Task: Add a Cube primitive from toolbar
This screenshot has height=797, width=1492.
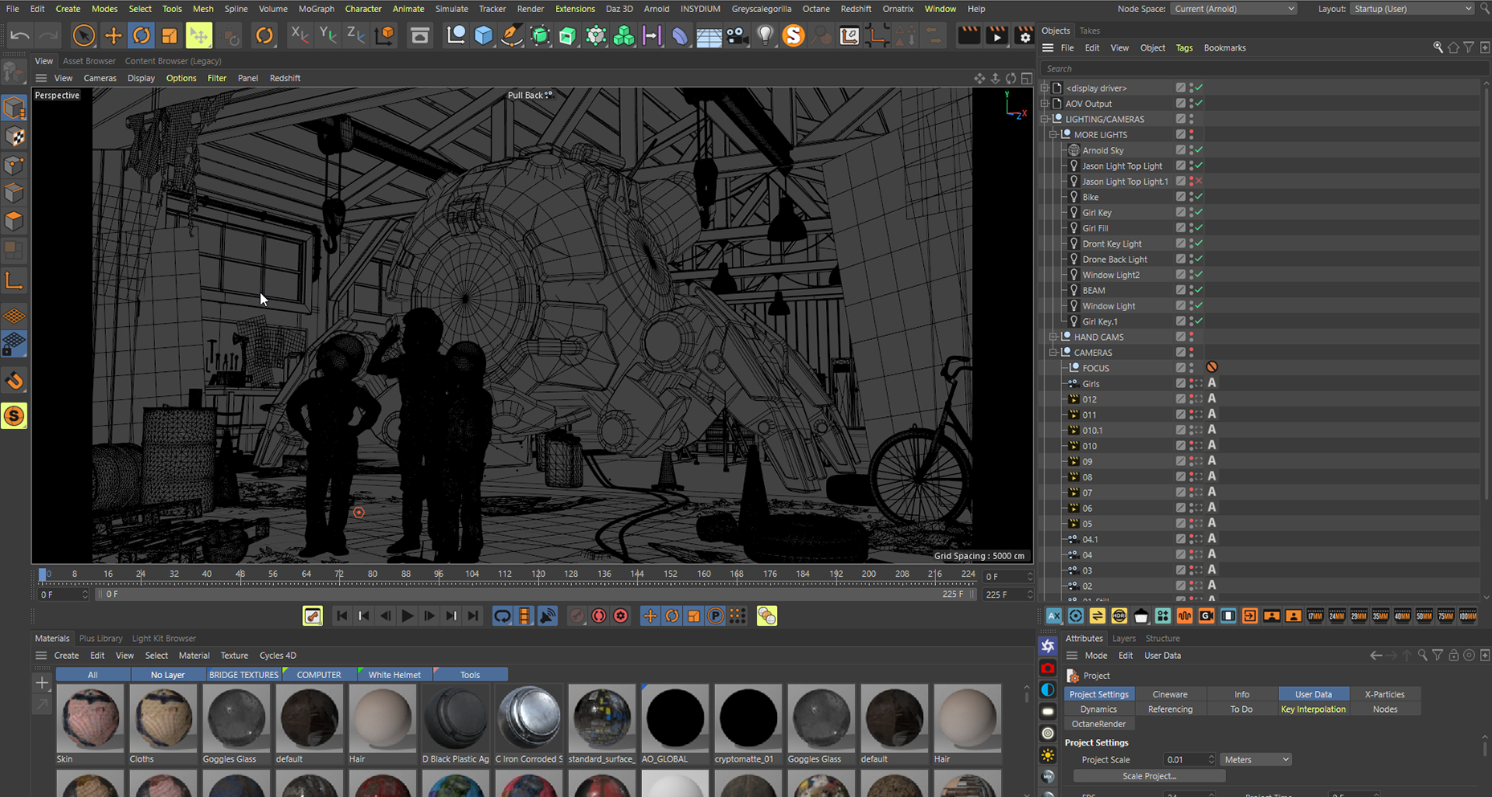Action: [484, 35]
